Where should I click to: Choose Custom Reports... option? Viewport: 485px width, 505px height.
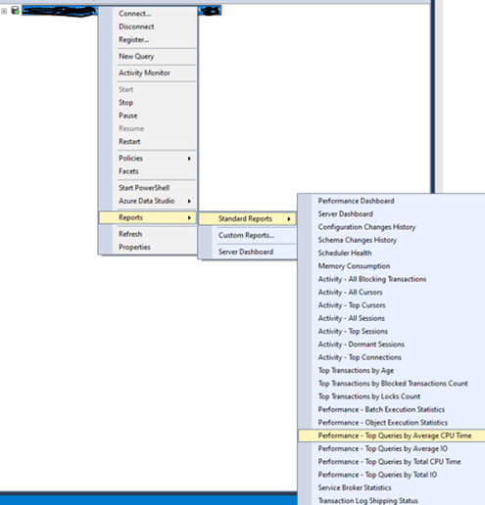click(246, 235)
